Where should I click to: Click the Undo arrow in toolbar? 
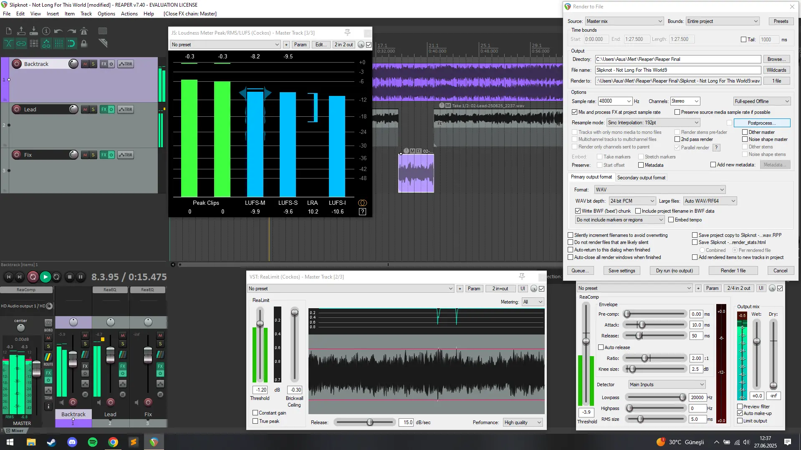pos(59,31)
